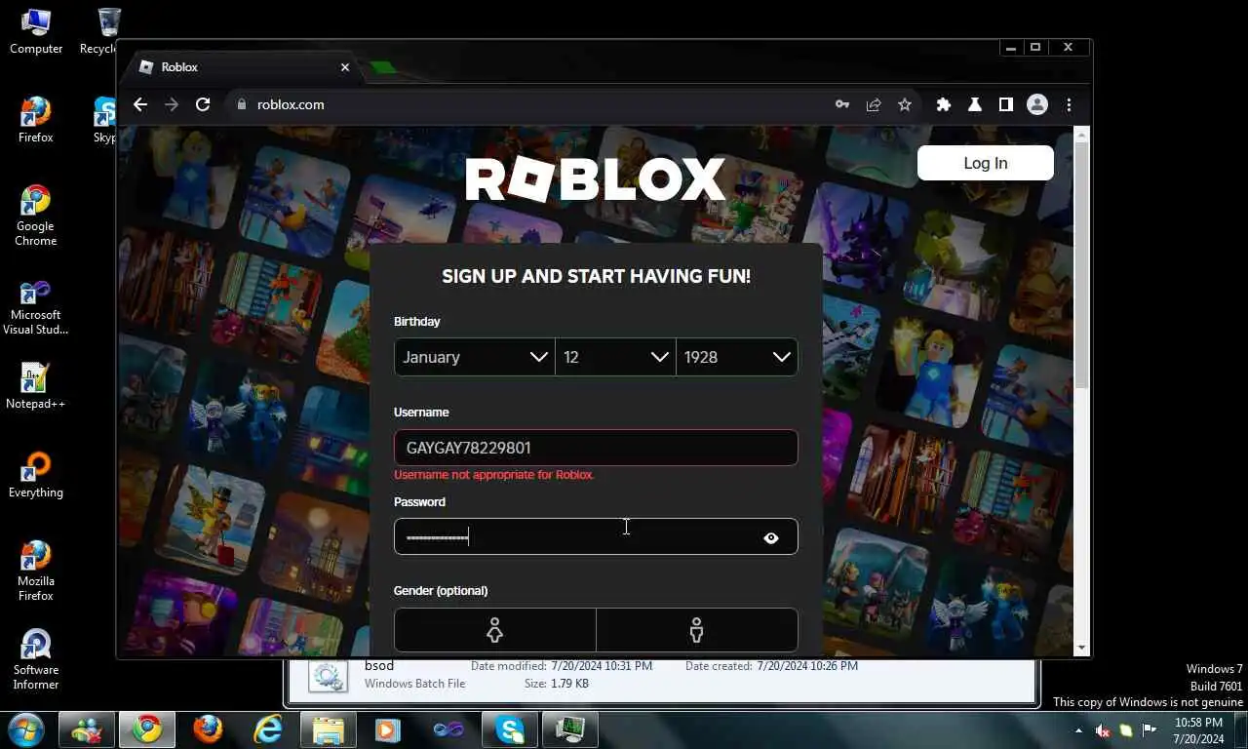Show hidden tray icons arrow
This screenshot has width=1248, height=749.
(x=1078, y=730)
